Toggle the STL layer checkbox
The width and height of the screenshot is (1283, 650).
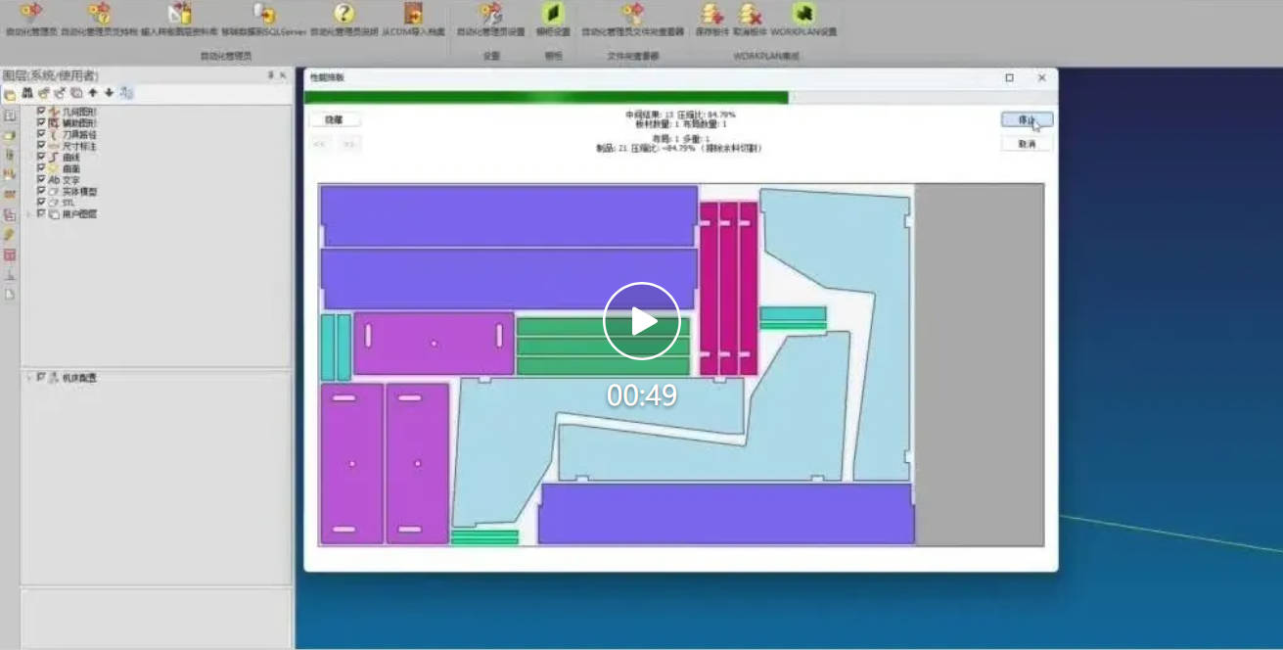point(41,202)
